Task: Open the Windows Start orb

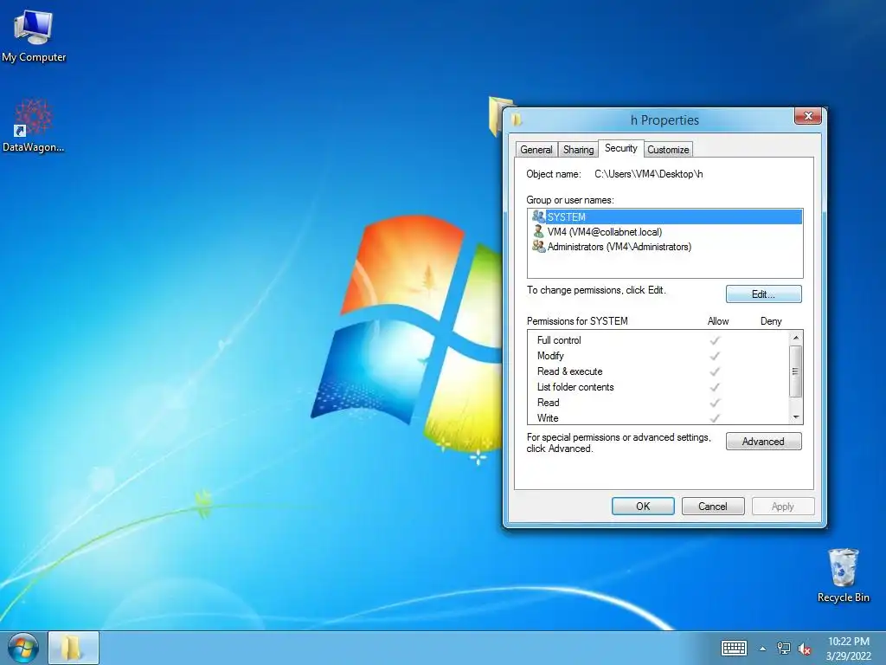Action: pyautogui.click(x=23, y=648)
